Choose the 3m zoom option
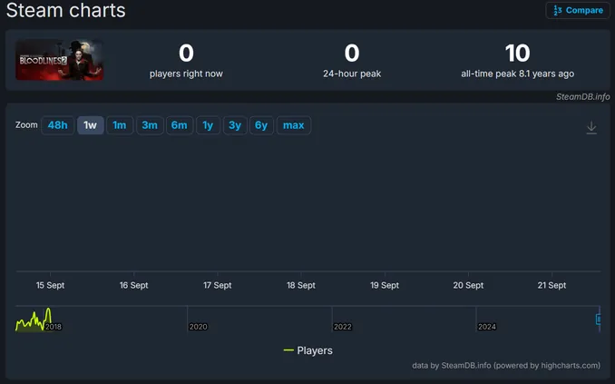This screenshot has height=384, width=615. pyautogui.click(x=150, y=125)
